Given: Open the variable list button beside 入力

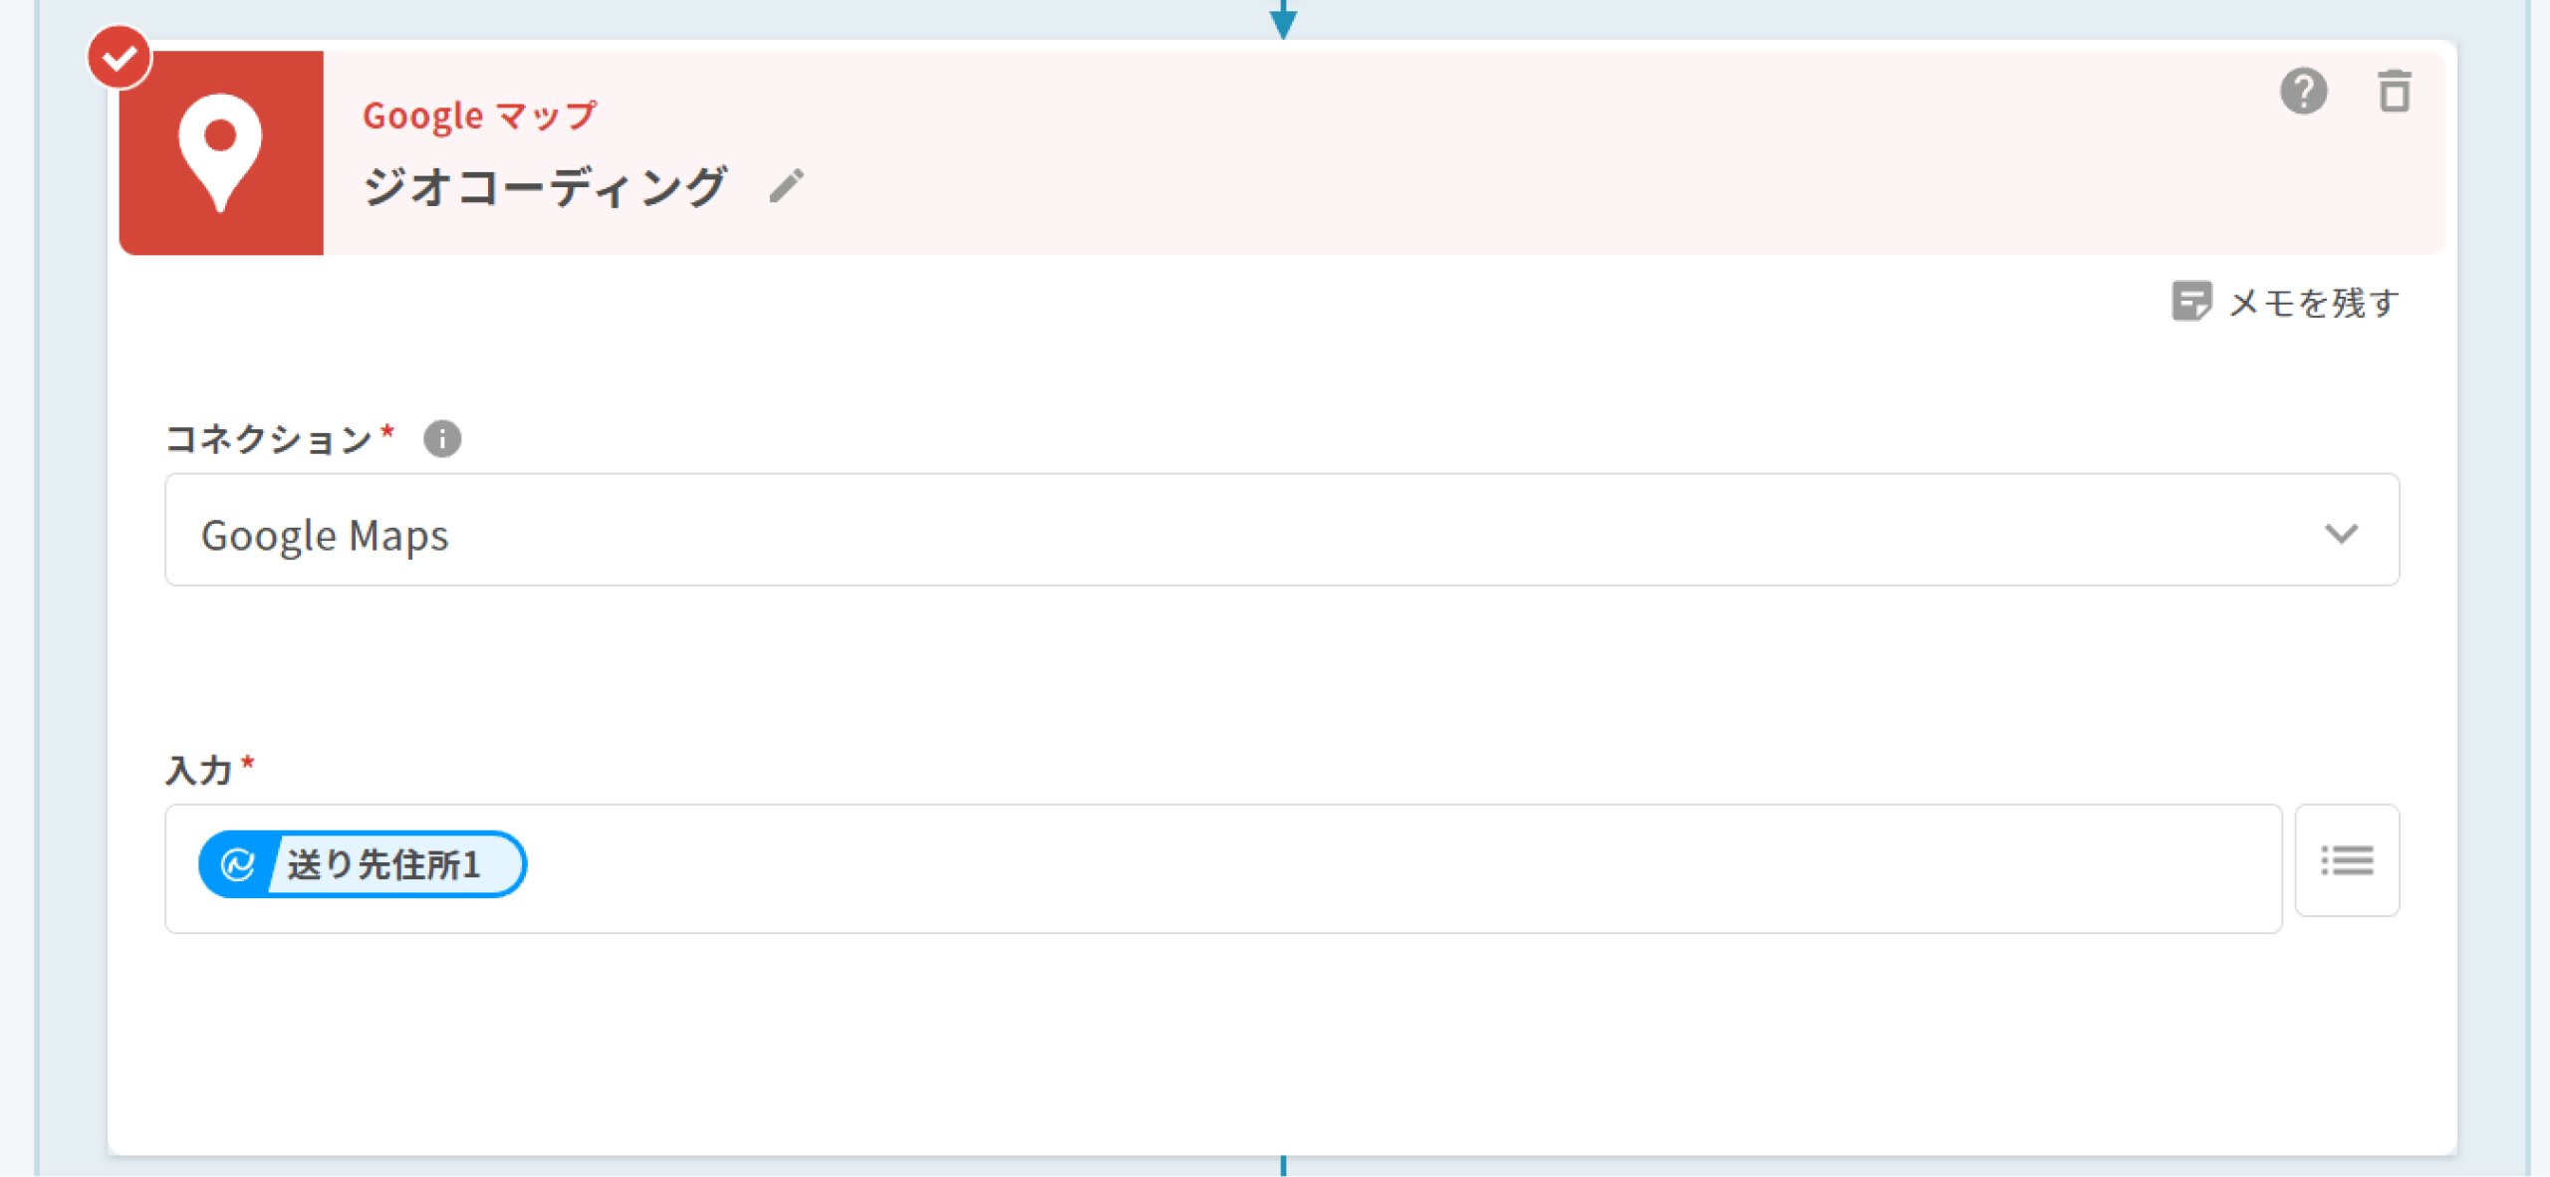Looking at the screenshot, I should 2346,860.
